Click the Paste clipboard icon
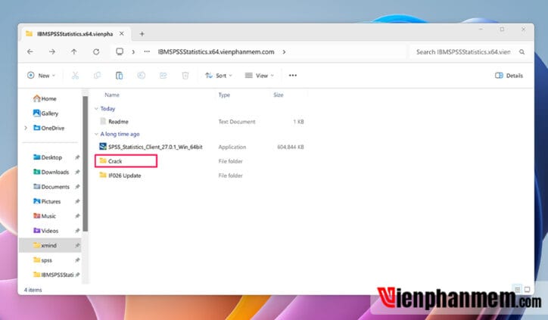 (x=119, y=76)
